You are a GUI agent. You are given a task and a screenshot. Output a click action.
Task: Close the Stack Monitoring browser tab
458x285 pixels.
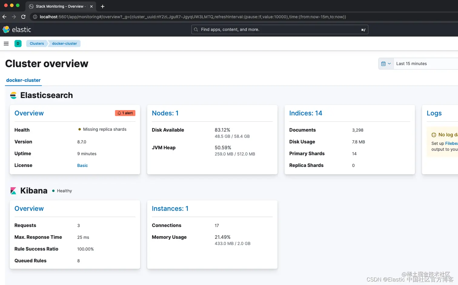pyautogui.click(x=91, y=6)
